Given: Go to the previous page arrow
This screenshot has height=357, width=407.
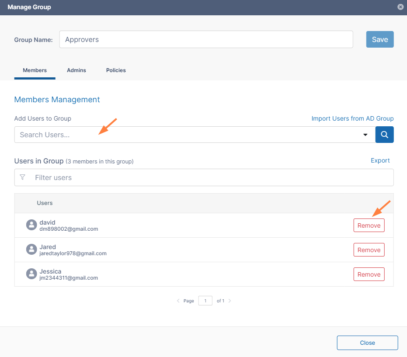Looking at the screenshot, I should point(178,301).
